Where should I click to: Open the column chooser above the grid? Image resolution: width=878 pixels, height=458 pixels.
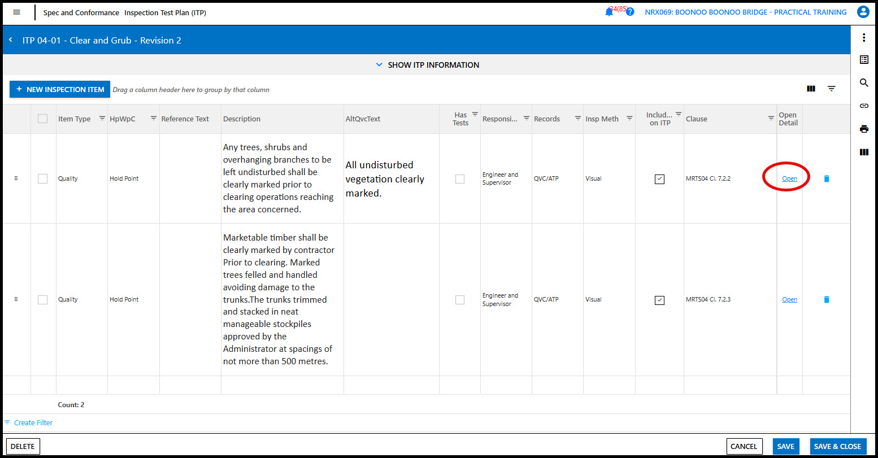coord(811,89)
